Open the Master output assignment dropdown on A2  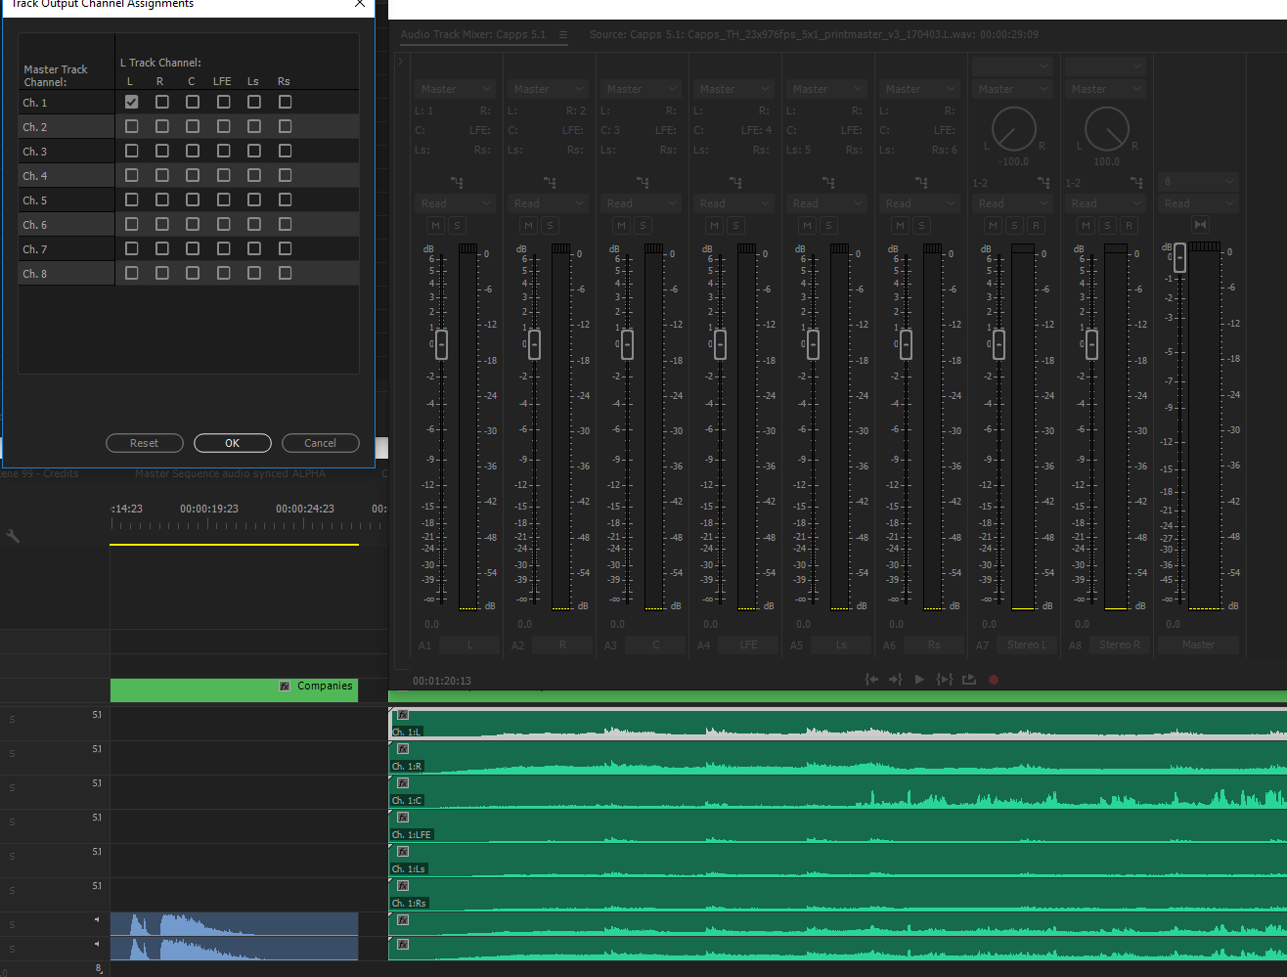(x=547, y=88)
